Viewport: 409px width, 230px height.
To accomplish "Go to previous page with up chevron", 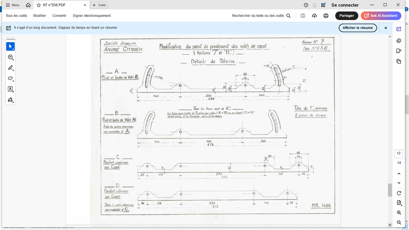I will pyautogui.click(x=399, y=173).
